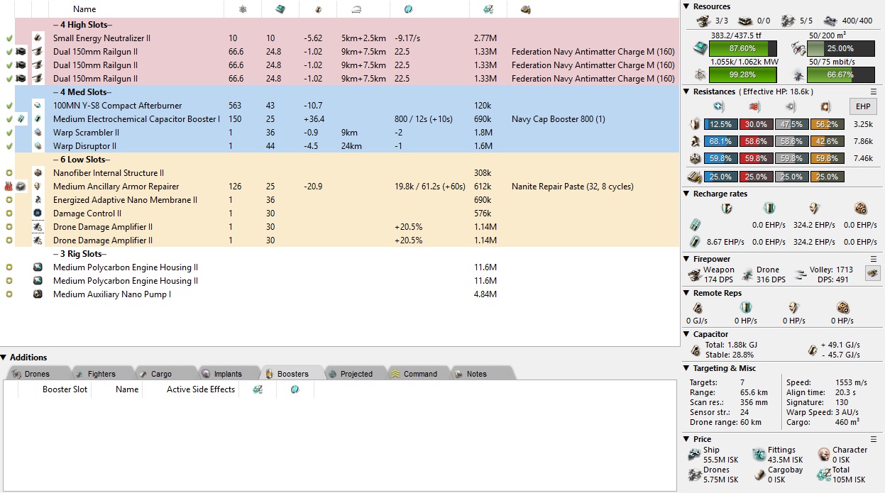Click the Navy Cap Booster charge icon
This screenshot has height=493, width=885.
[x=21, y=119]
